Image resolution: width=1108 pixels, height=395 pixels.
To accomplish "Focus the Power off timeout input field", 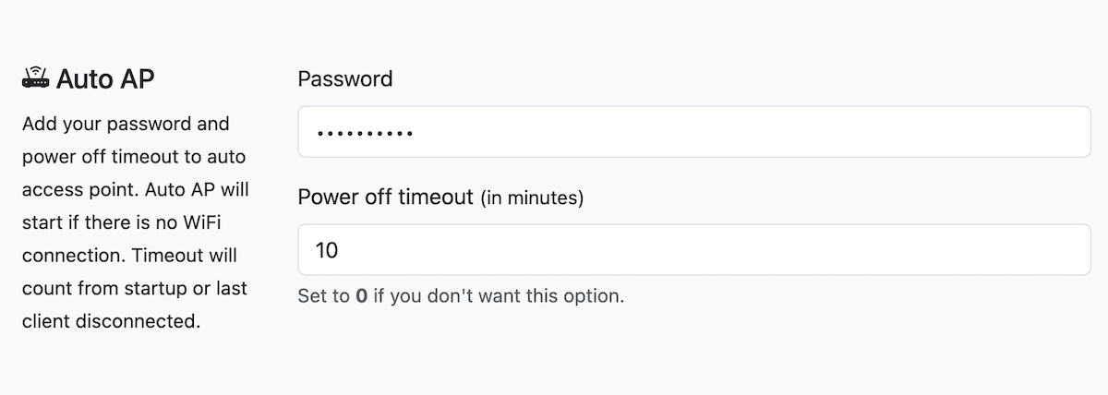I will coord(694,249).
